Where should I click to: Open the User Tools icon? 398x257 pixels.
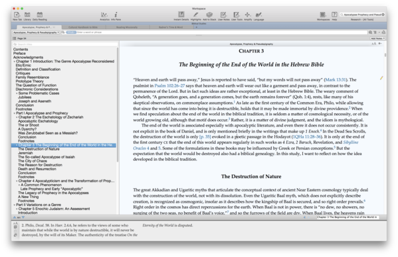click(237, 15)
